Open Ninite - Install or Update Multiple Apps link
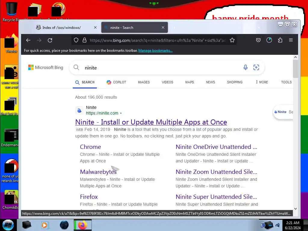Screen dimensions: 308x231 point(151,122)
